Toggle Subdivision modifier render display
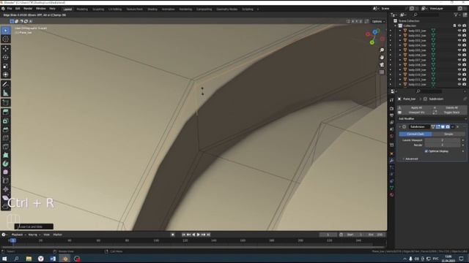The height and width of the screenshot is (263, 469). point(448,126)
